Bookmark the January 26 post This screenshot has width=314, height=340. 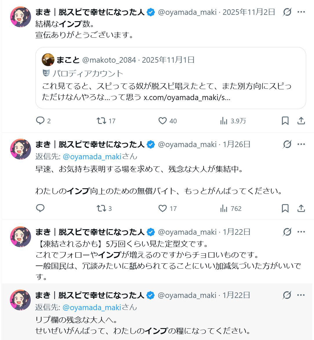(x=285, y=208)
